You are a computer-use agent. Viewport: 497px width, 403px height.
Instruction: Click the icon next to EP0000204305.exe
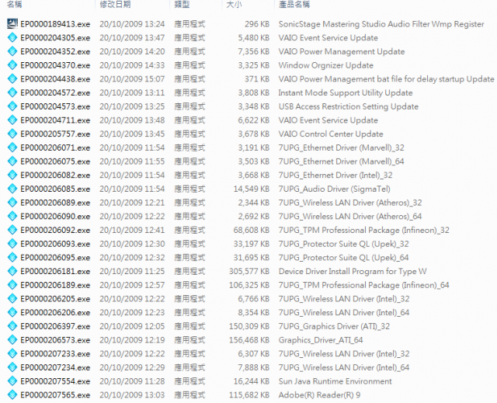pos(12,38)
